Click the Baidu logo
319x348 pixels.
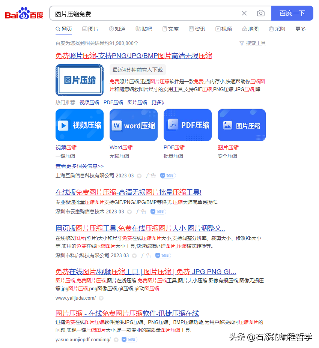[24, 13]
